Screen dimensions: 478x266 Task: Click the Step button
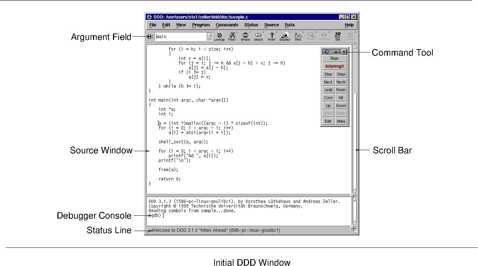tap(328, 74)
